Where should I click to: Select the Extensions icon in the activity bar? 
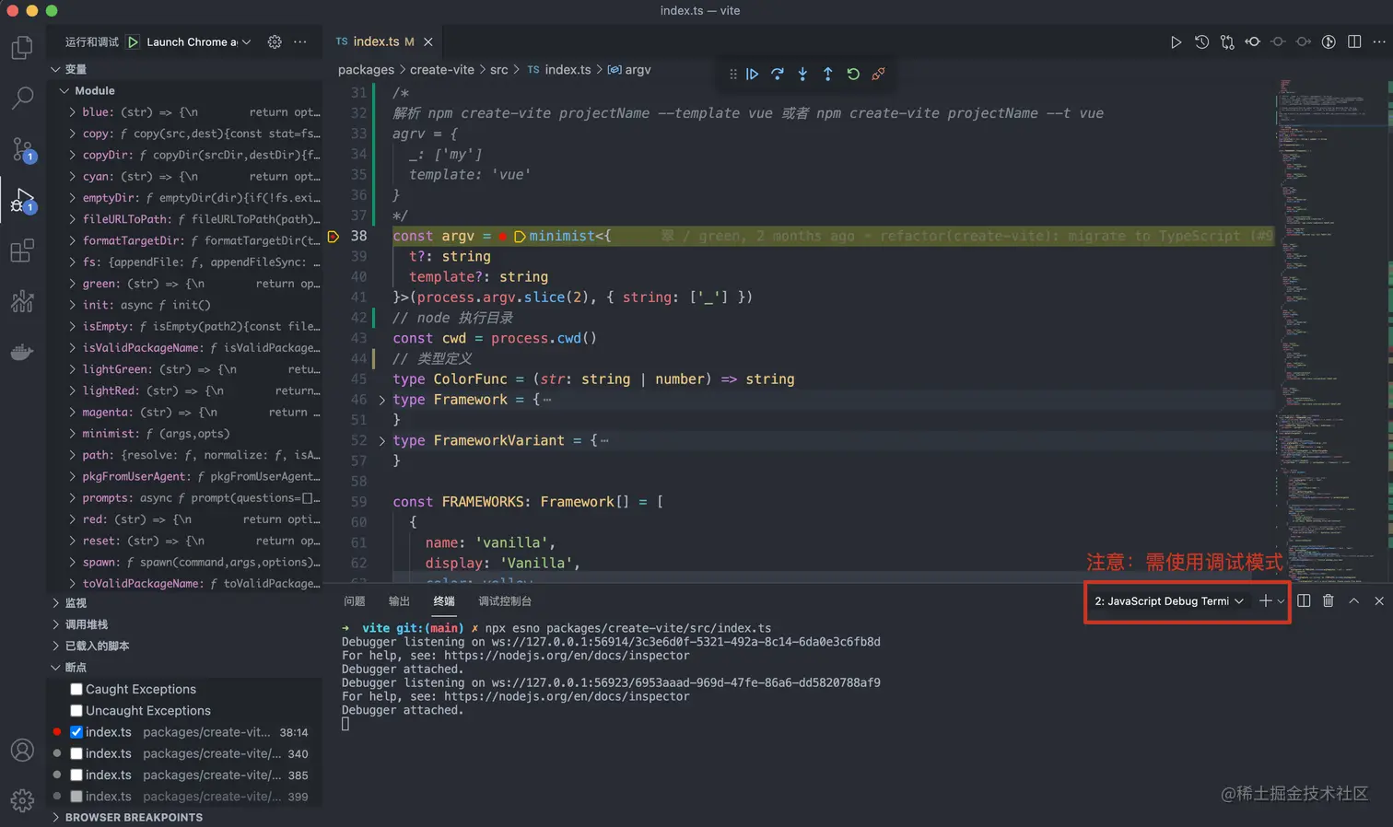(22, 250)
